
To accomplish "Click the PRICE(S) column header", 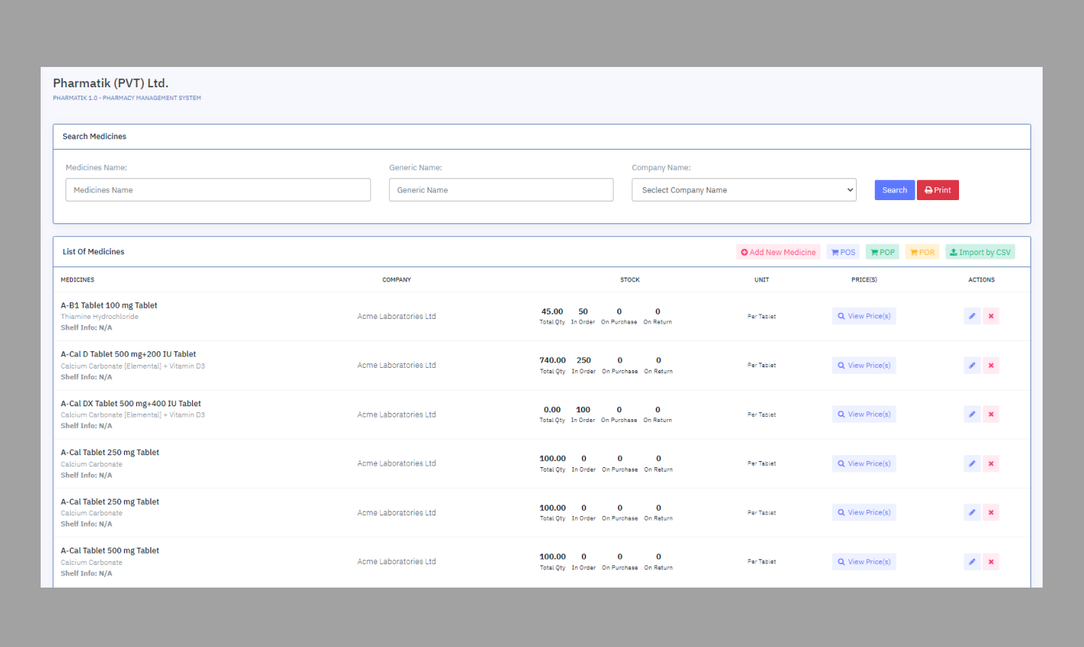I will click(x=864, y=280).
